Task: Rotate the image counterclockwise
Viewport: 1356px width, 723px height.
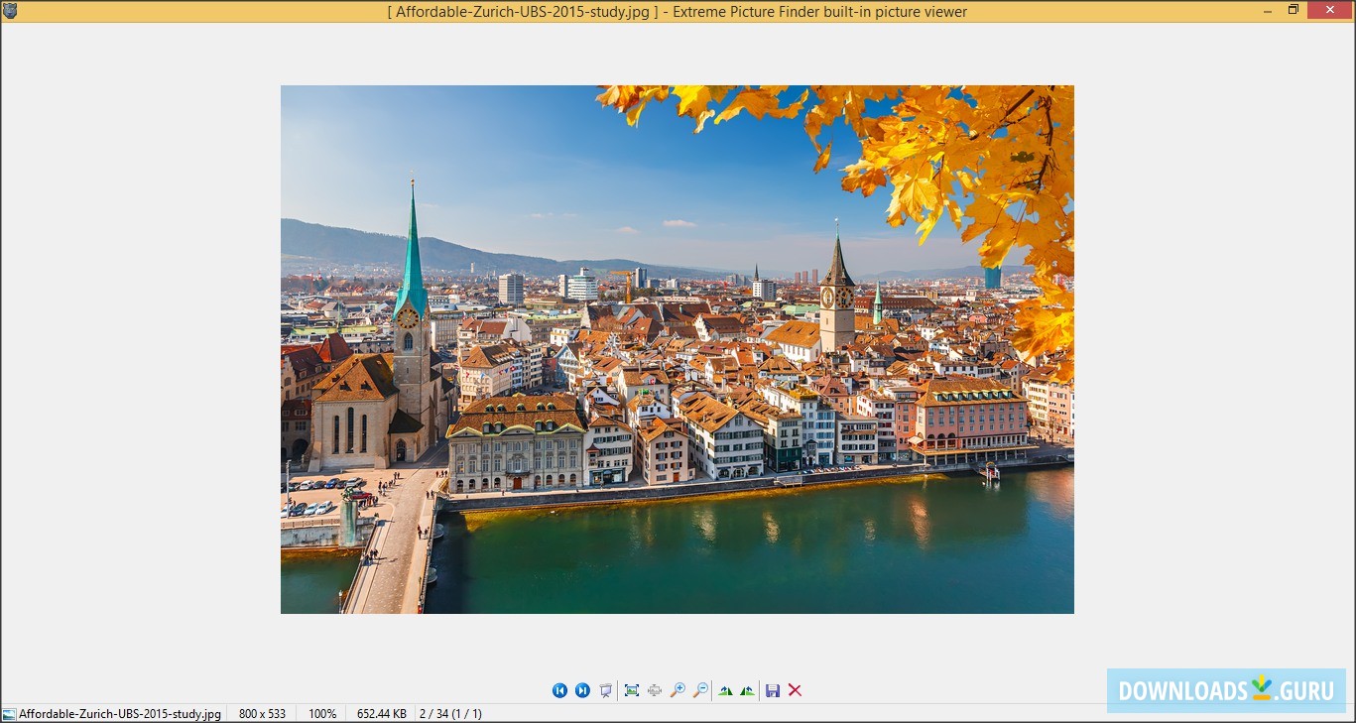Action: point(725,689)
